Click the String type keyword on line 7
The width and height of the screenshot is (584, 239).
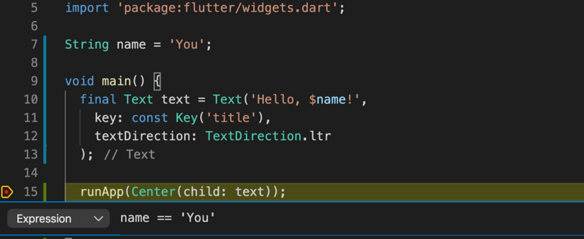[x=87, y=44]
